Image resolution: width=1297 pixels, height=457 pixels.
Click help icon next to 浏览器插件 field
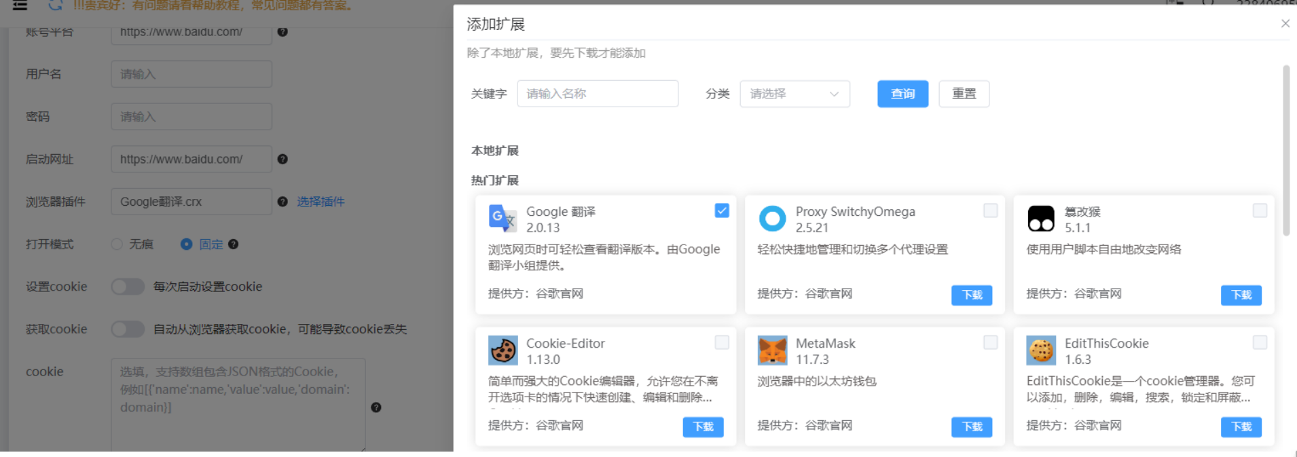[282, 202]
